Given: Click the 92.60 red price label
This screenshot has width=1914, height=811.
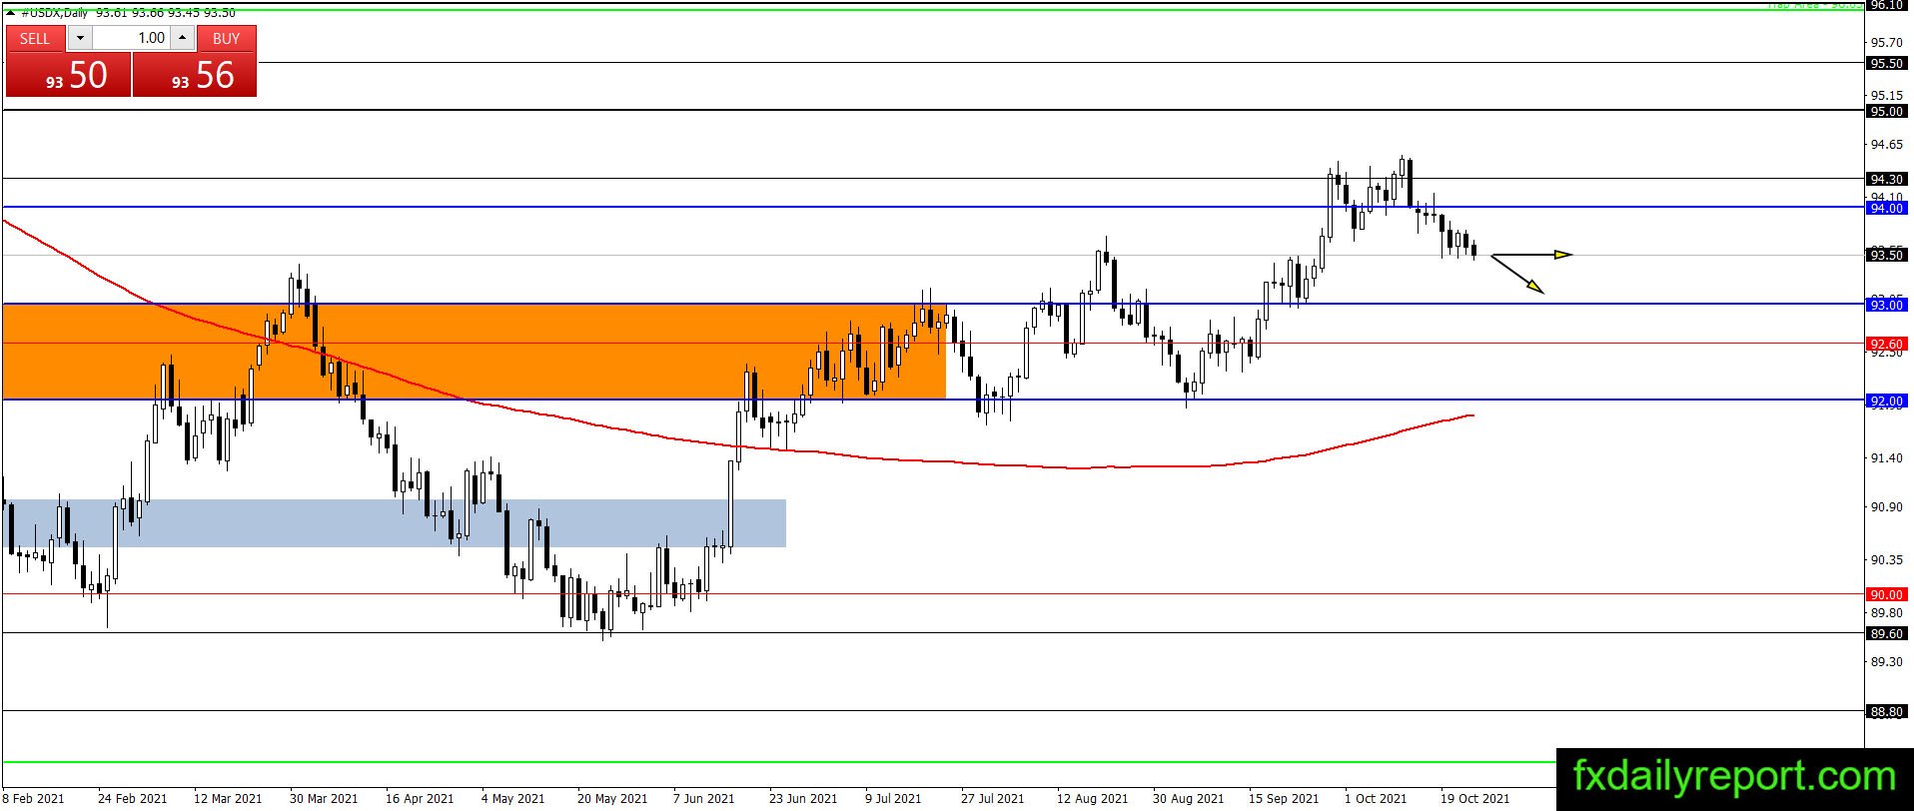Looking at the screenshot, I should 1887,344.
